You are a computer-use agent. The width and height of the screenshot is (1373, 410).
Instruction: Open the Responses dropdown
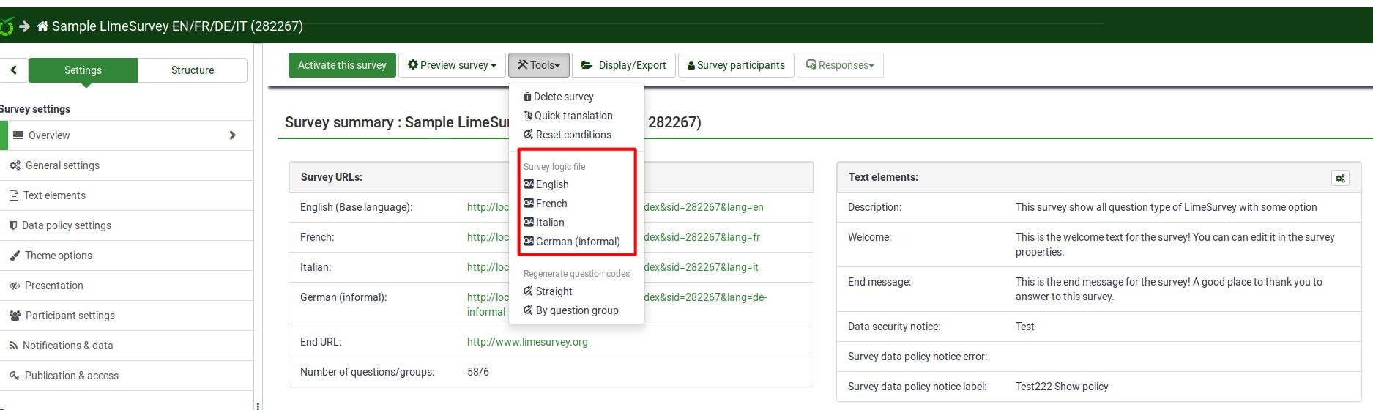point(840,65)
